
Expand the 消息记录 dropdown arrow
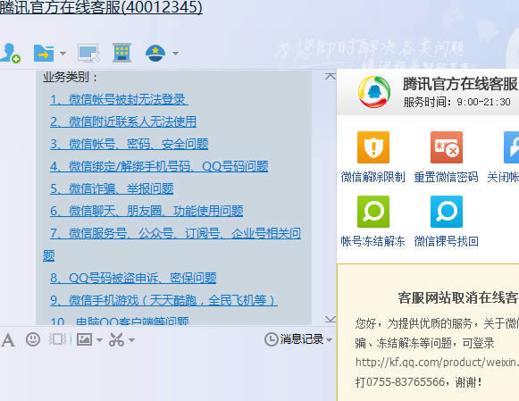[x=329, y=339]
